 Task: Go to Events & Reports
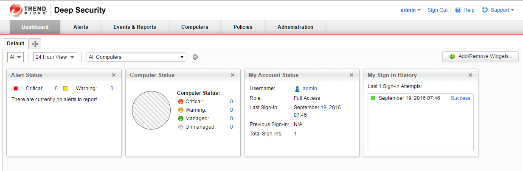(135, 27)
